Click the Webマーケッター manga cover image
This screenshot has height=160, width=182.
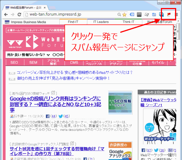click(x=160, y=126)
